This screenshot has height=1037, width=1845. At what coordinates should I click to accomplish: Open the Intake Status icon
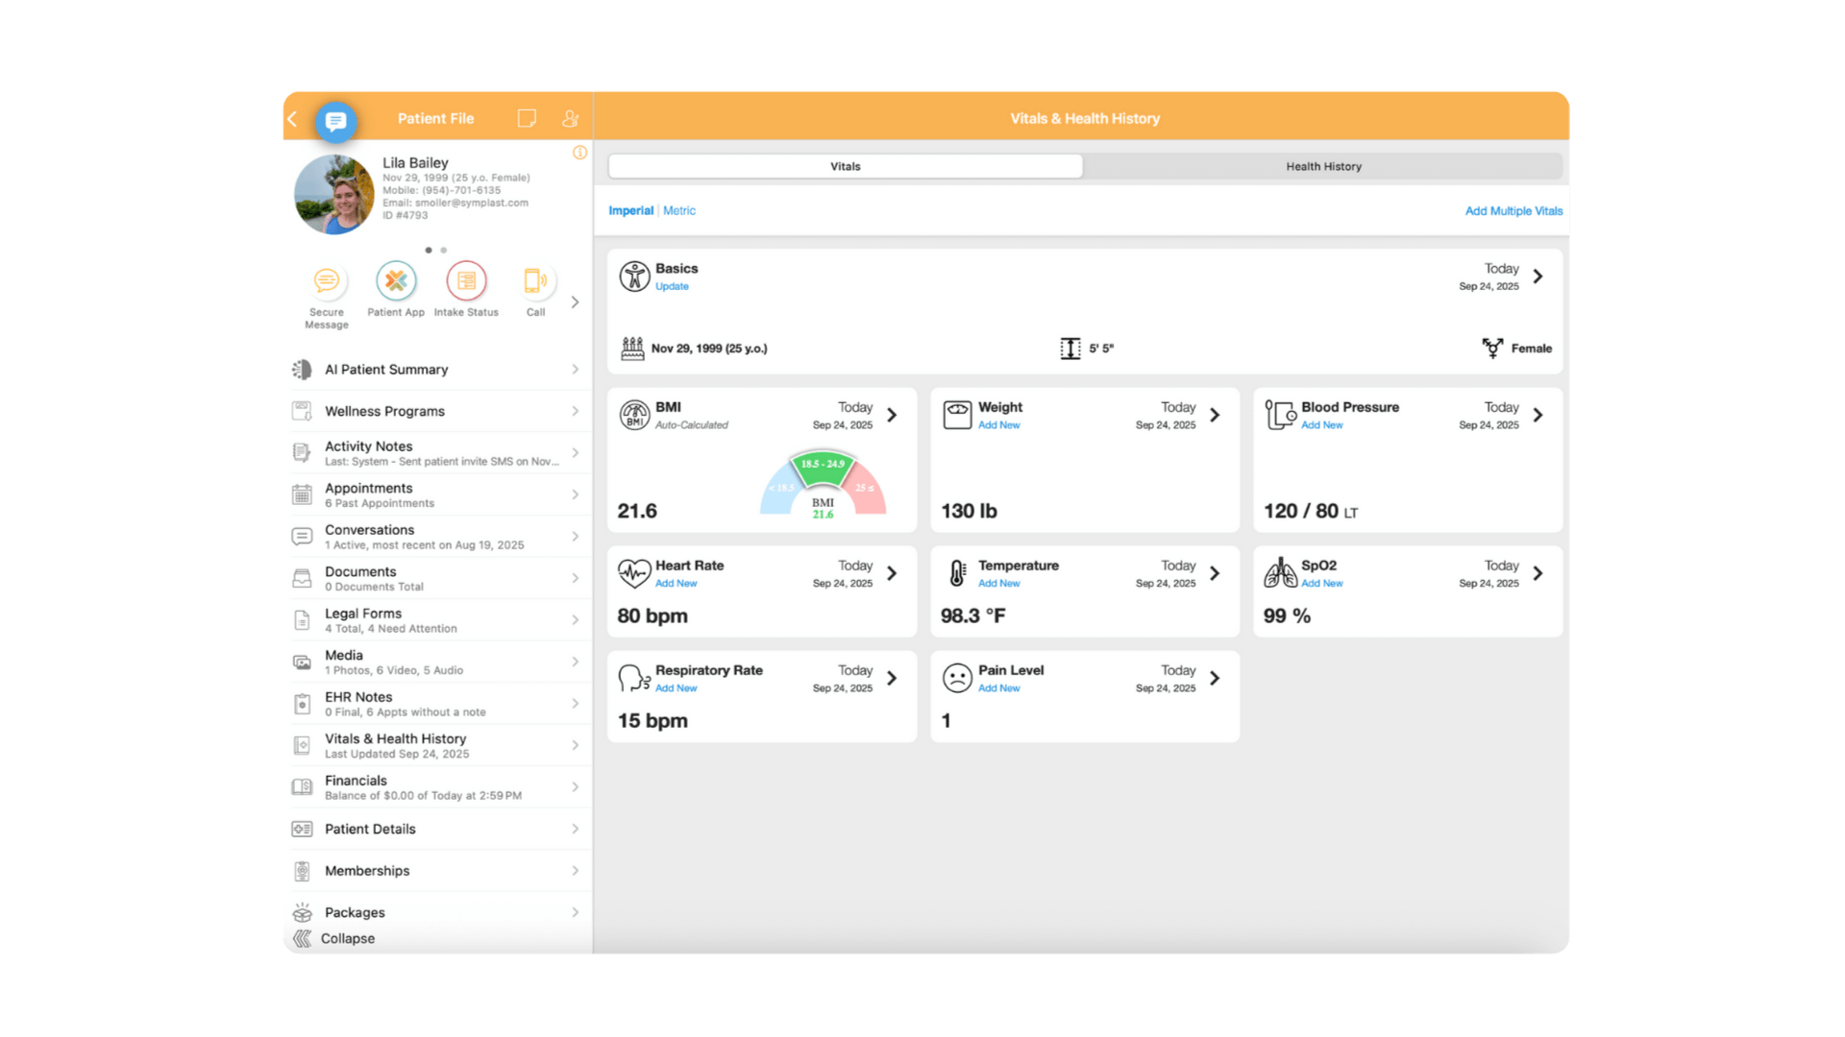coord(466,280)
